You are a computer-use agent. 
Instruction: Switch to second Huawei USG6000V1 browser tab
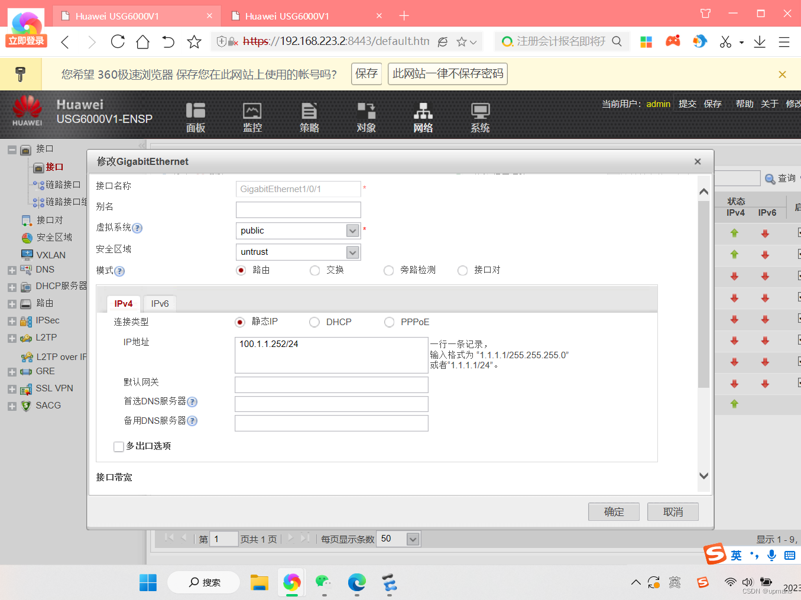click(306, 16)
